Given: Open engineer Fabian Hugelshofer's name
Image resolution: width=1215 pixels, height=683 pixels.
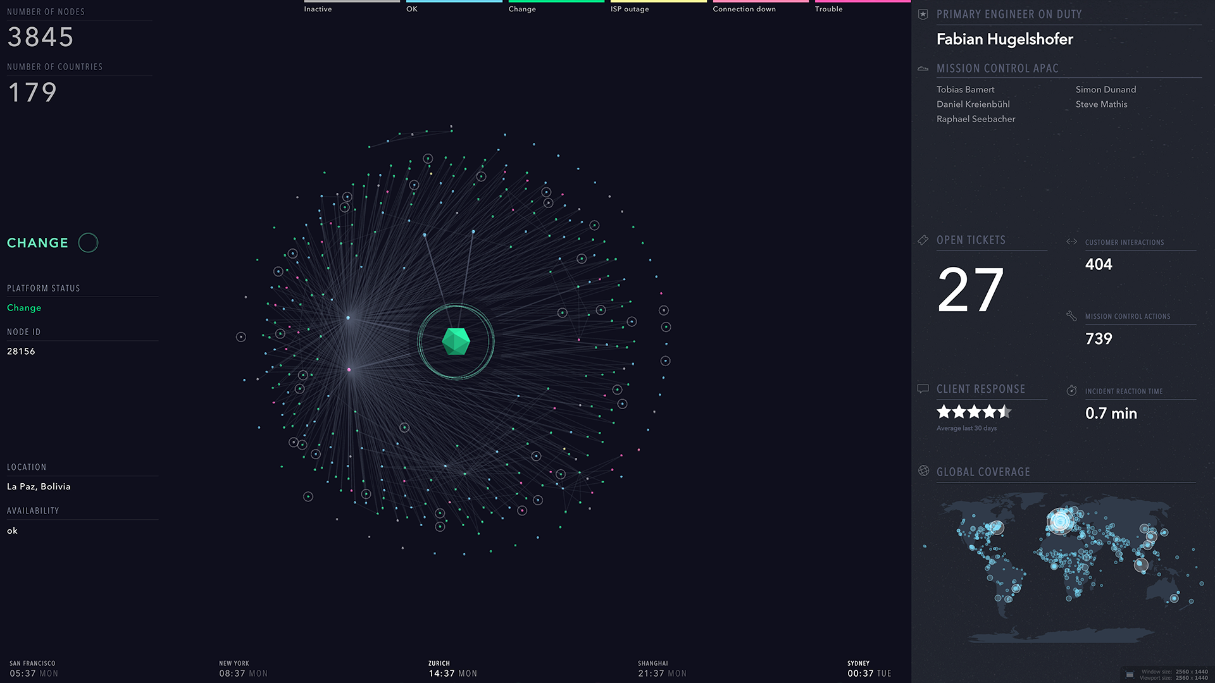Looking at the screenshot, I should [x=1004, y=39].
